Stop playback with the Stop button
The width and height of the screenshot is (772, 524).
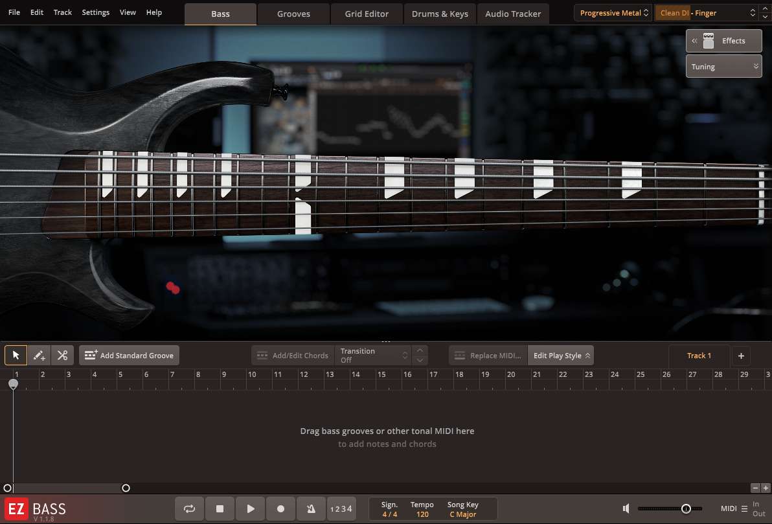[220, 508]
